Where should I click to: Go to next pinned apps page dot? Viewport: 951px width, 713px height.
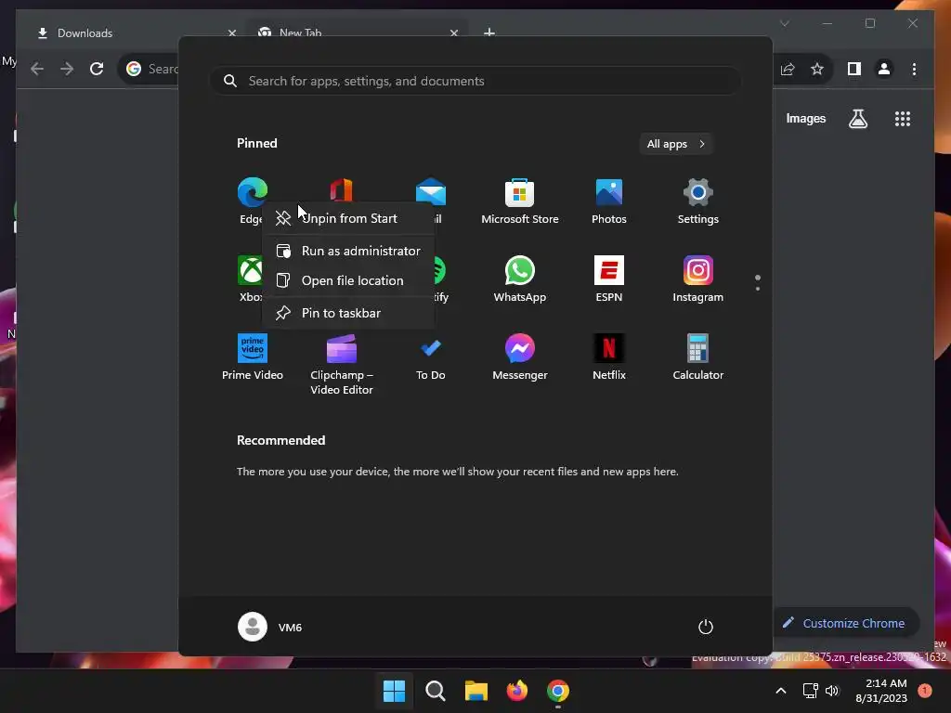(758, 289)
